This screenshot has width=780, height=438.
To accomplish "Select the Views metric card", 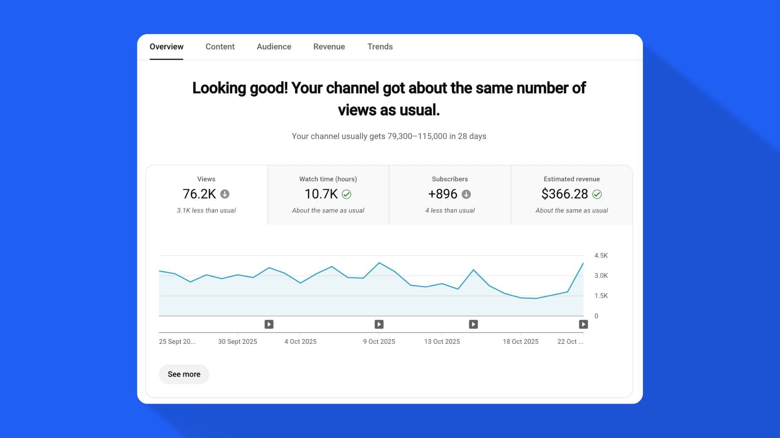I will coord(206,195).
